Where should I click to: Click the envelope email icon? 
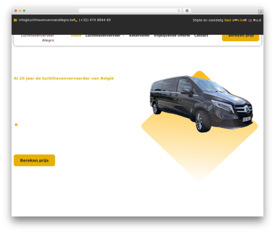tap(15, 20)
